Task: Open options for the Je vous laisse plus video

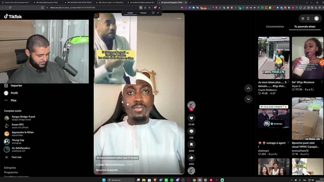Action: (288, 82)
